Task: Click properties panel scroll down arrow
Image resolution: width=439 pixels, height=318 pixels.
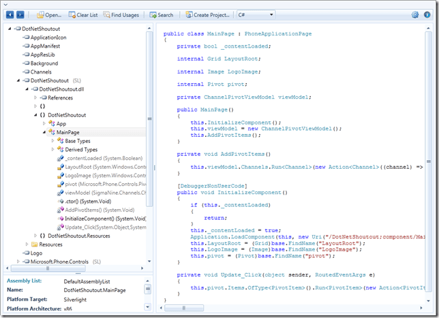Action: click(x=148, y=307)
